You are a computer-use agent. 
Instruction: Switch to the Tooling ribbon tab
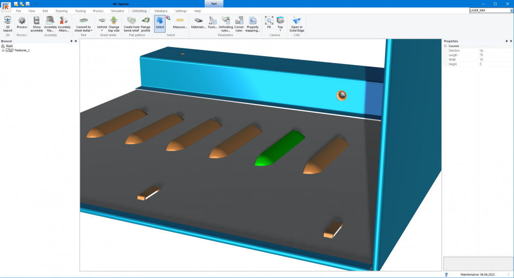pos(80,11)
